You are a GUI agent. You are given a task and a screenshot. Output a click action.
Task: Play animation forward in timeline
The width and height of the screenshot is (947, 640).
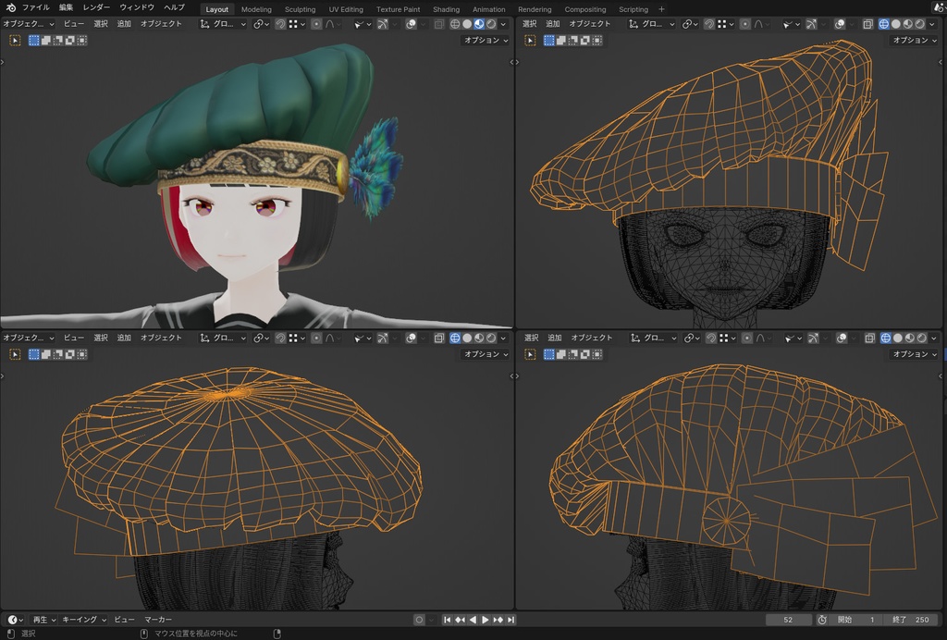coord(485,620)
